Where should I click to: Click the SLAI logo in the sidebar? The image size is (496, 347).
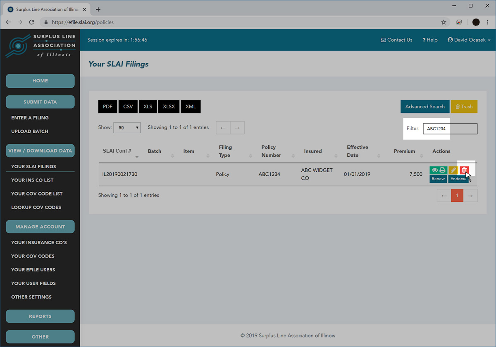point(40,45)
